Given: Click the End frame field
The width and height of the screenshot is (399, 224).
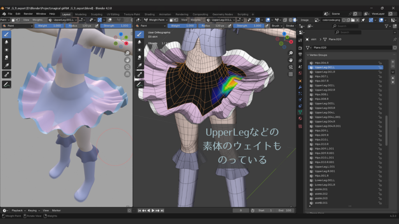Looking at the screenshot, I should 285,210.
